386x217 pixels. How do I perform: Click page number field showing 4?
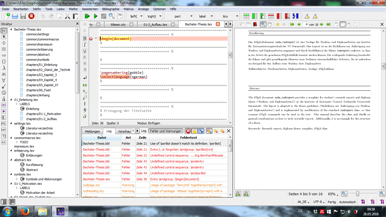[x=305, y=25]
